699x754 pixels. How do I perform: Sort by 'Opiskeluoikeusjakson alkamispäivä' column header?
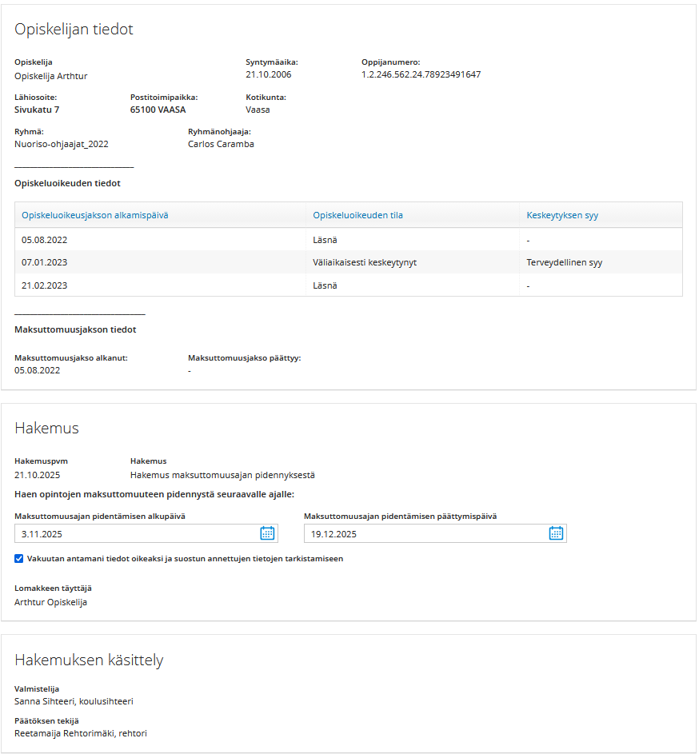94,215
